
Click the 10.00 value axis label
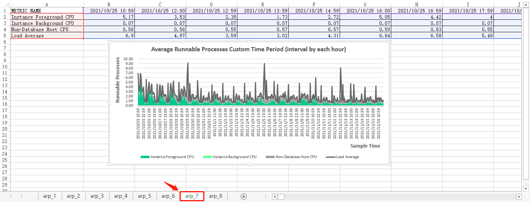tap(128, 59)
